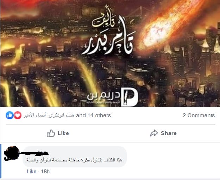Click the red heart reaction icon
Viewport: 220px width, 180px height.
click(18, 115)
